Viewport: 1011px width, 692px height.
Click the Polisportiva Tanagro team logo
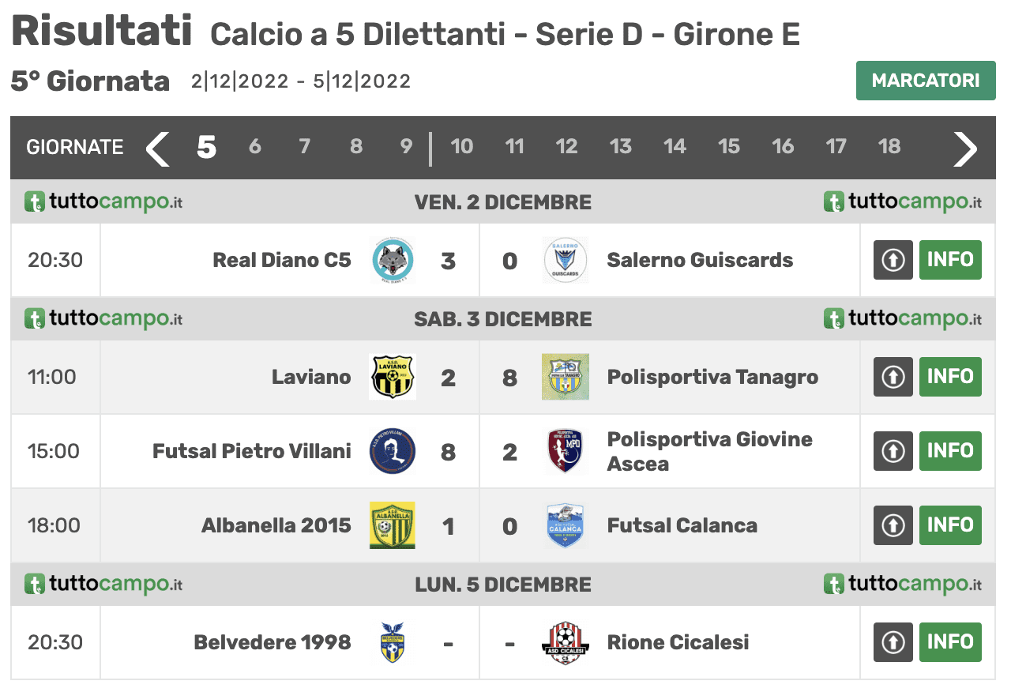[566, 377]
